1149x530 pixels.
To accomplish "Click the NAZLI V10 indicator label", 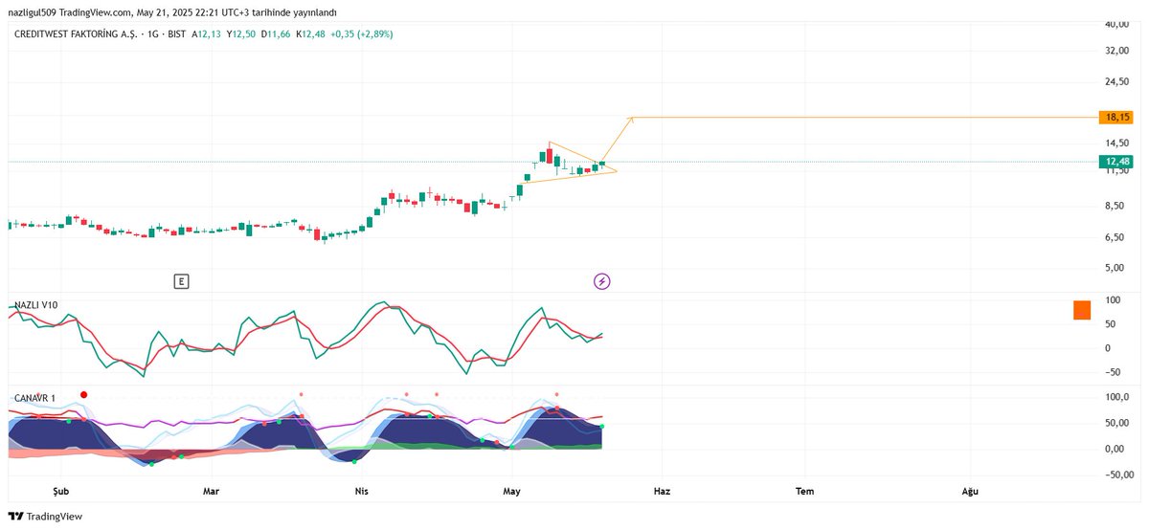I will point(35,305).
